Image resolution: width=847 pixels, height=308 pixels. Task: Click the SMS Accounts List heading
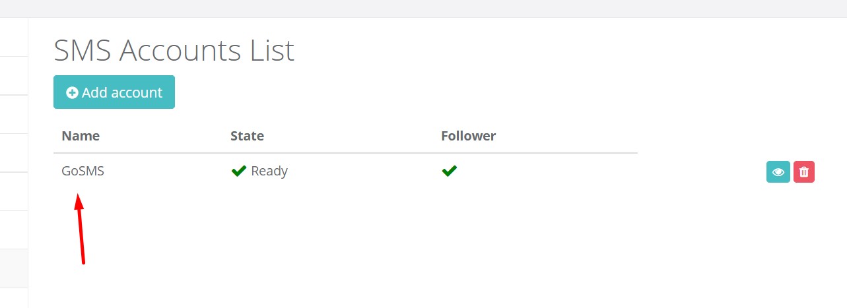pyautogui.click(x=174, y=51)
